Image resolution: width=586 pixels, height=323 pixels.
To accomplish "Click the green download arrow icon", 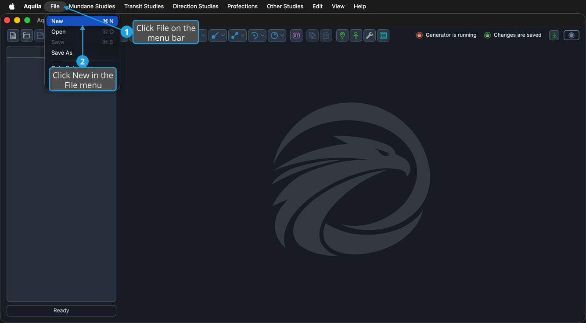I will (554, 35).
